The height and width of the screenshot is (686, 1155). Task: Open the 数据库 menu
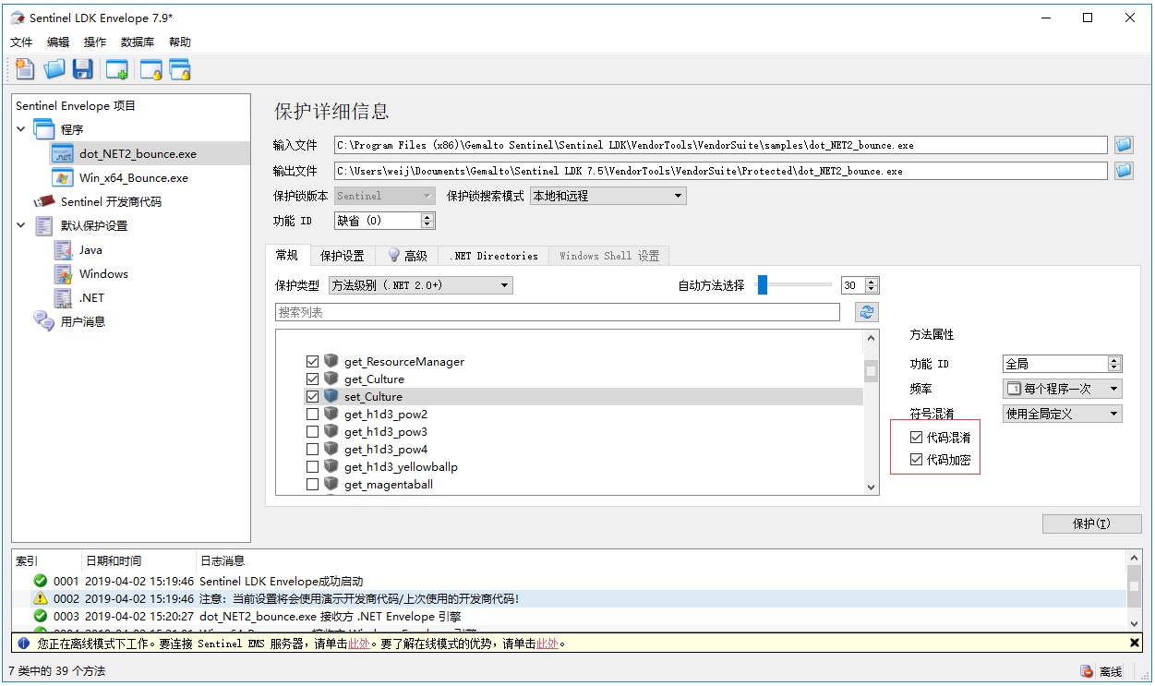(x=138, y=42)
